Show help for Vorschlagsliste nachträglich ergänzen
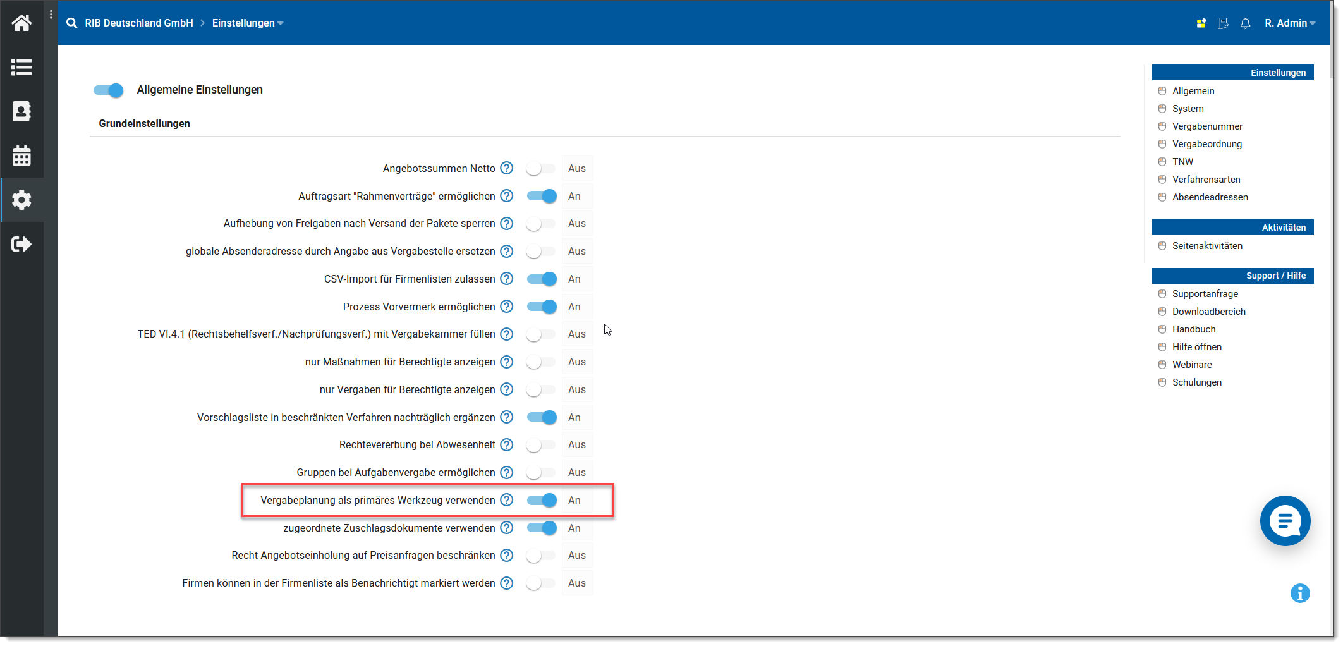The height and width of the screenshot is (646, 1343). pyautogui.click(x=507, y=417)
